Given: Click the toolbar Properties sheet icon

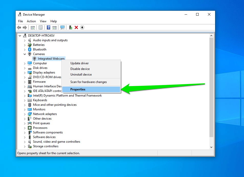Looking at the screenshot, I should pyautogui.click(x=40, y=28).
